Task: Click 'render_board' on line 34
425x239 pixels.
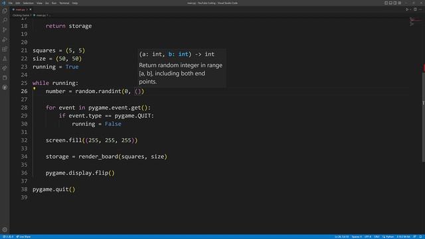Action: coord(98,157)
